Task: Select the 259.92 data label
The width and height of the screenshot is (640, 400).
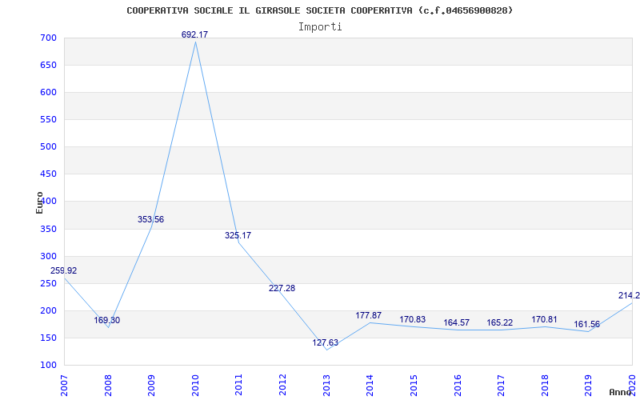Action: pos(64,270)
